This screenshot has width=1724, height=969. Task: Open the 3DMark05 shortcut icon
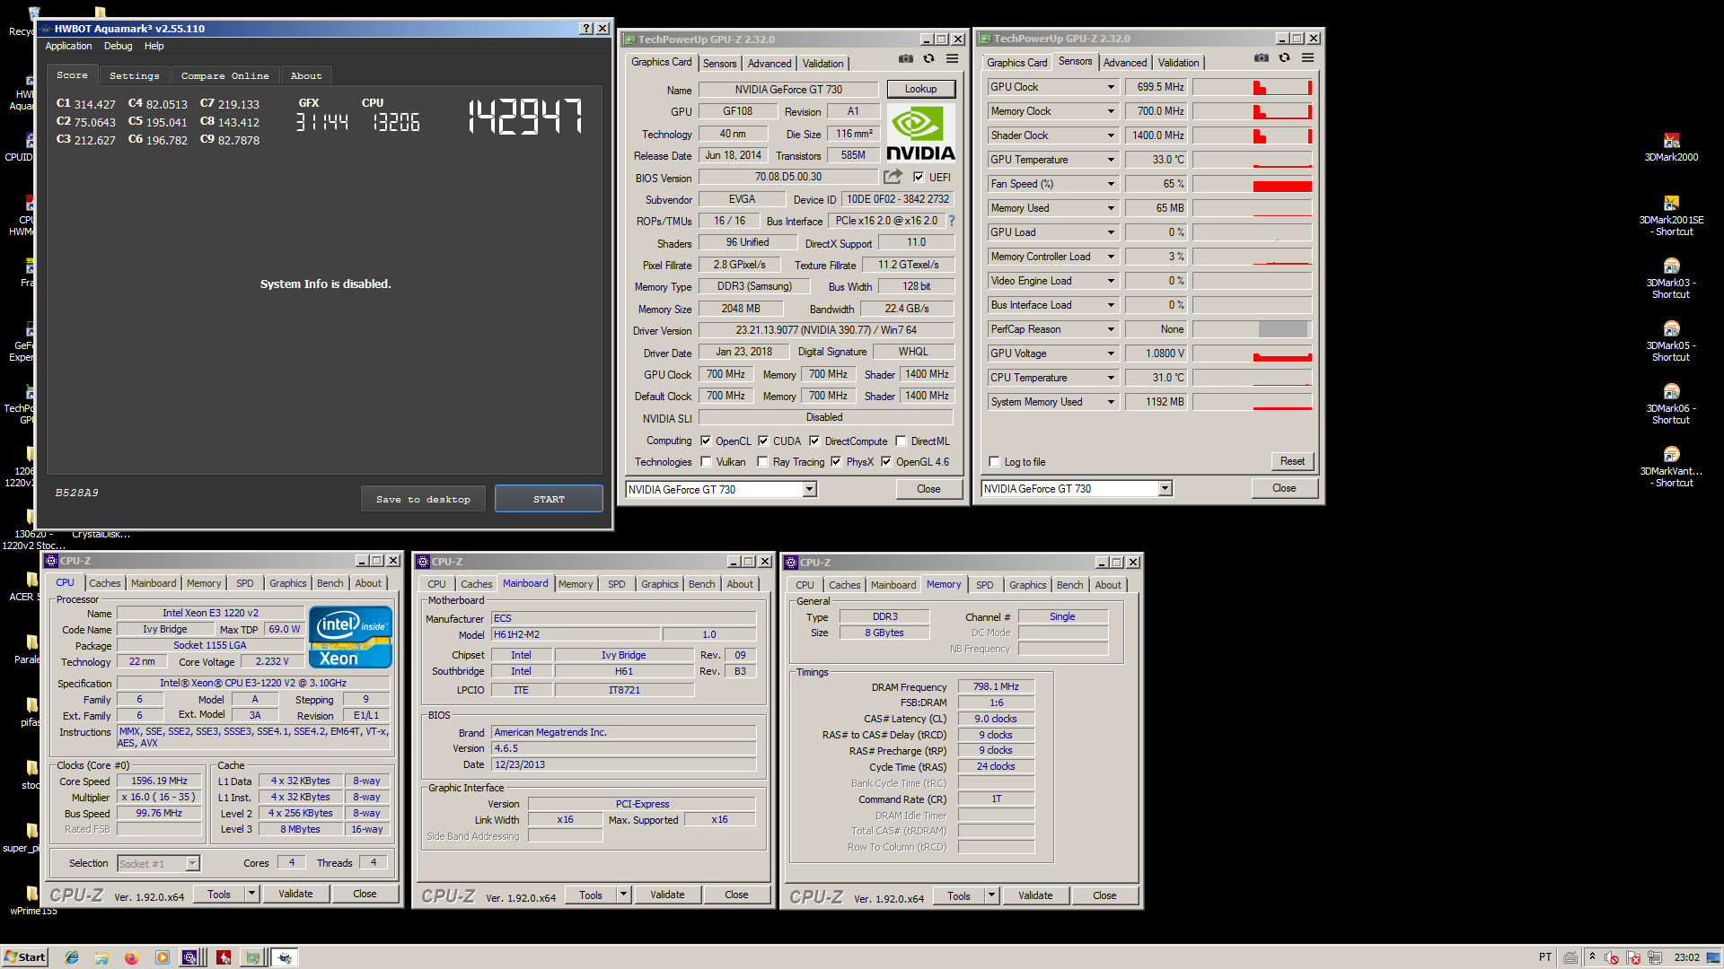[x=1671, y=341]
